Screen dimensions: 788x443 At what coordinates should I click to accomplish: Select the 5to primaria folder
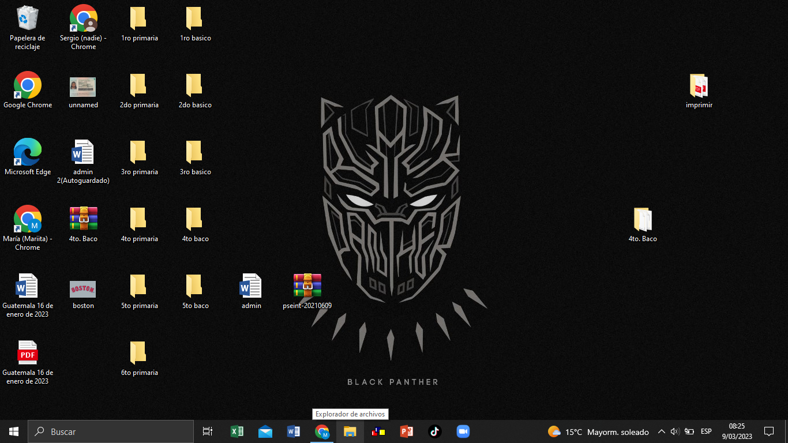point(139,291)
